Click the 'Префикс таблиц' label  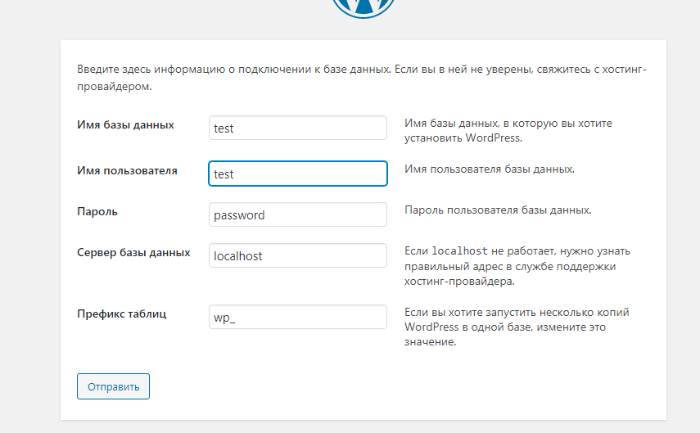[121, 313]
